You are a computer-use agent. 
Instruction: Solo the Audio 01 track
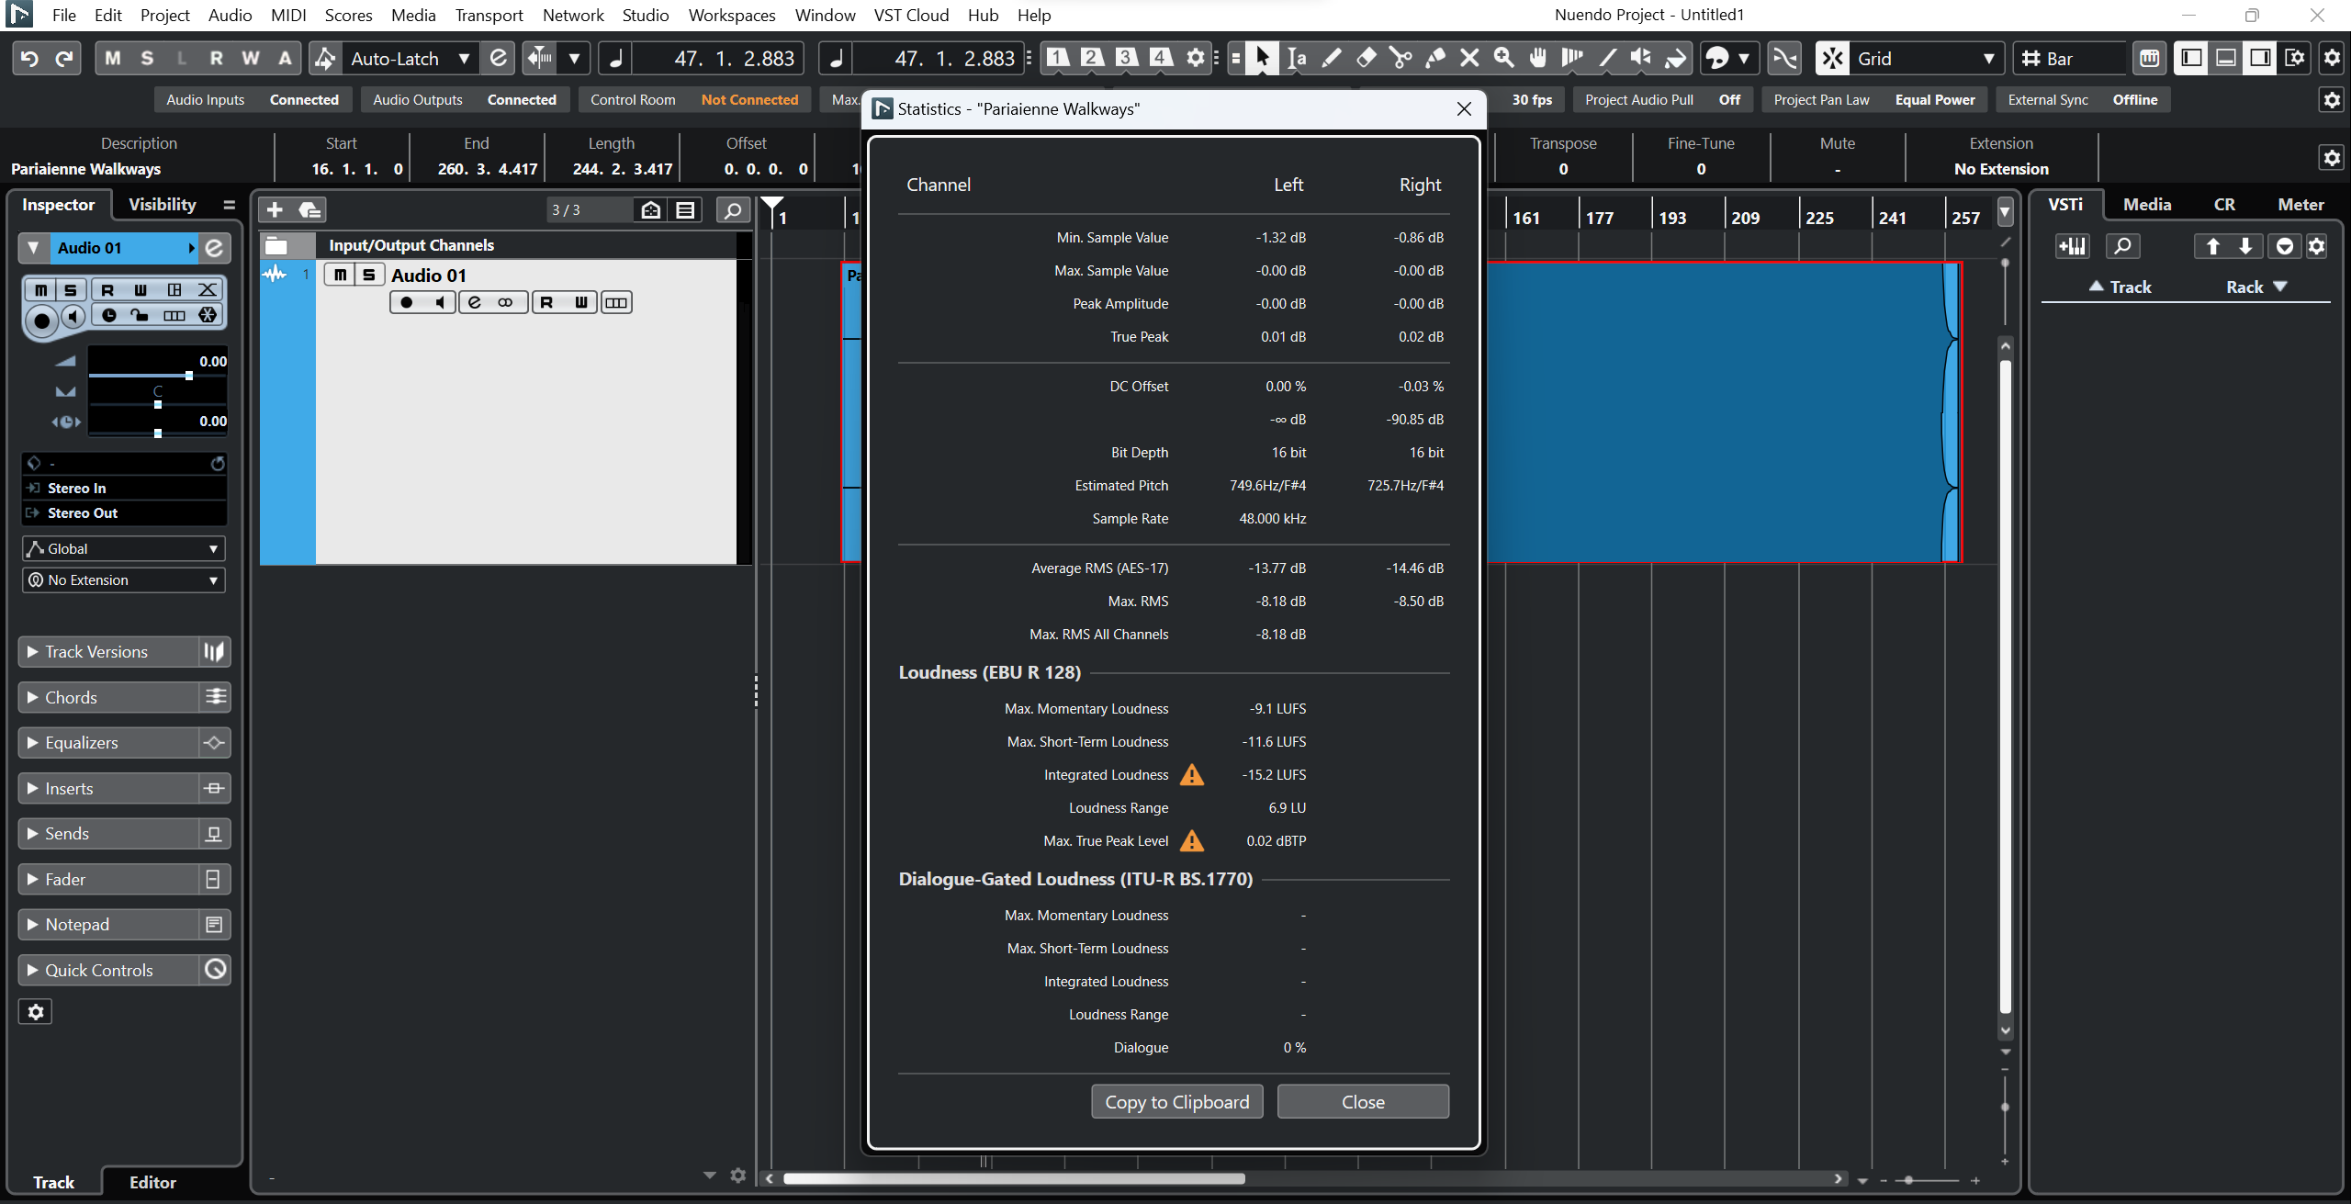(x=369, y=276)
